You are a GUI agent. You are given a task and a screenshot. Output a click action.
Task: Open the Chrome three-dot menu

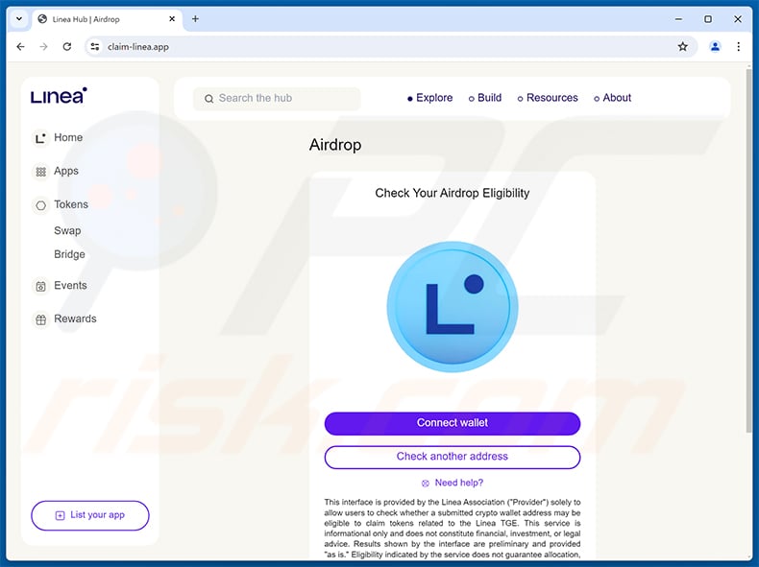click(738, 47)
